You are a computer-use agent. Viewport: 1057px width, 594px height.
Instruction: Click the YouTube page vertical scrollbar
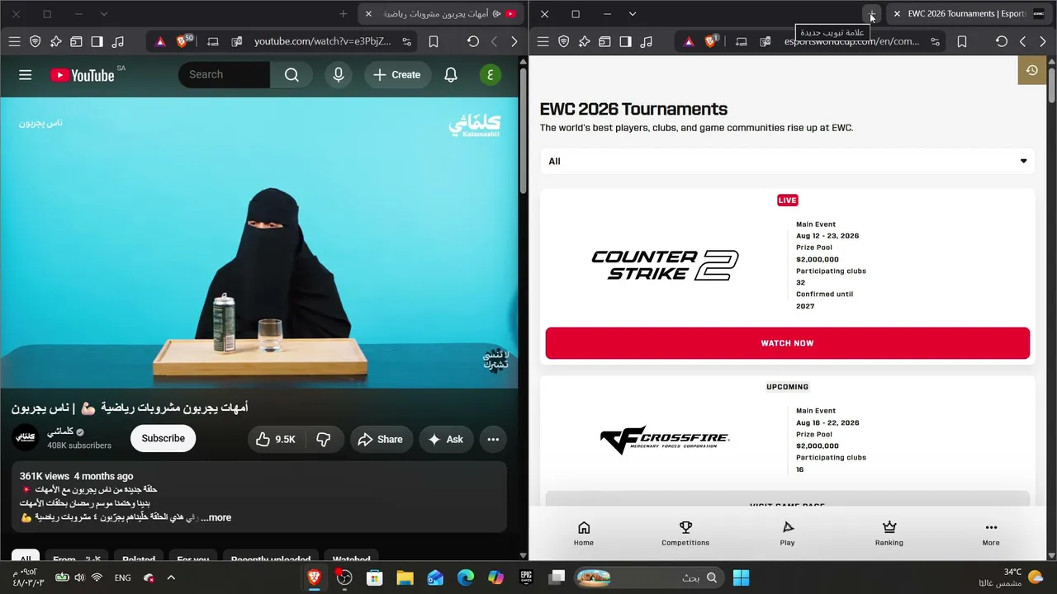coord(524,132)
